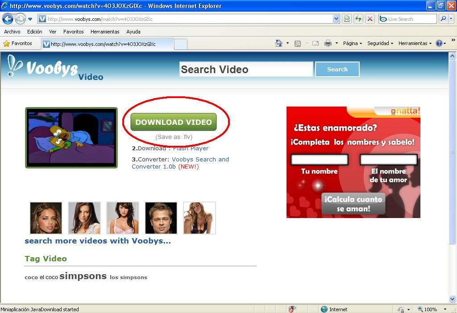Screen dimensions: 457x313
Task: Click the los simpsons tag
Action: click(129, 277)
